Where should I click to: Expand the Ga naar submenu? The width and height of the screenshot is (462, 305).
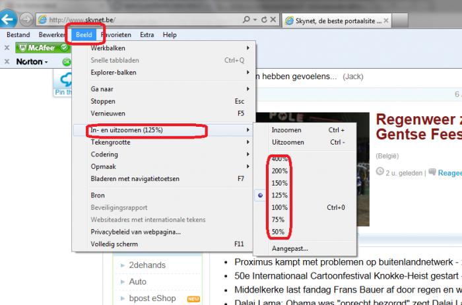162,89
